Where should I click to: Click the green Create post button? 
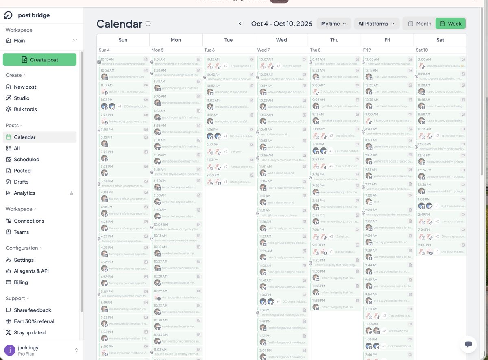tap(39, 60)
